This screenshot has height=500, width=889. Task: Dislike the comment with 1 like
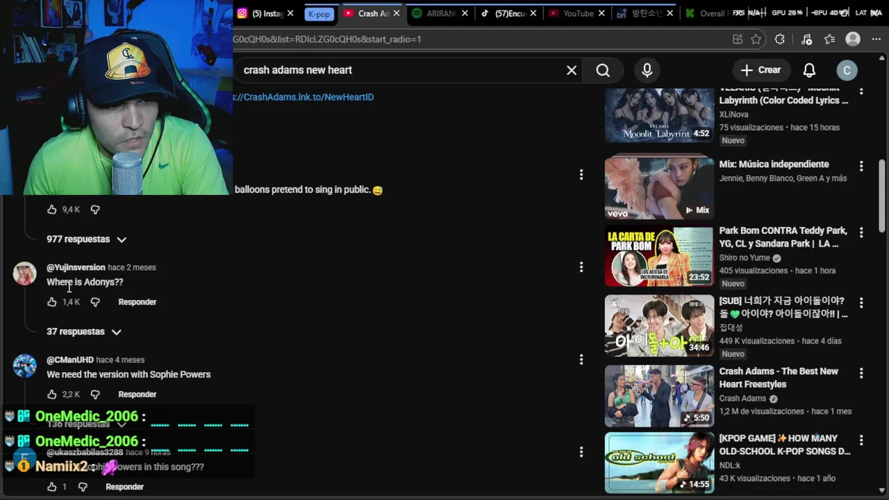click(x=83, y=487)
